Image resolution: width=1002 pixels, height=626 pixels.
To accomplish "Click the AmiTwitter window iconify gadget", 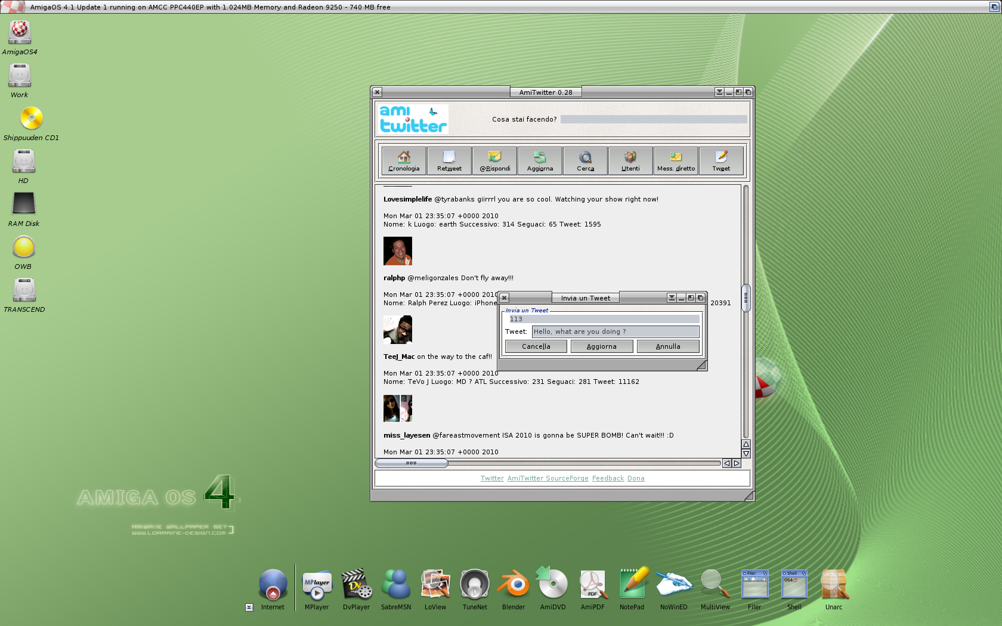I will tap(729, 92).
